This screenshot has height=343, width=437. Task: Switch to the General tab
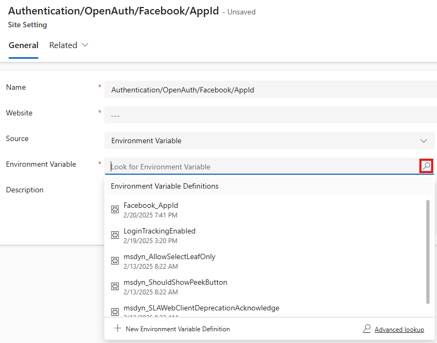[x=24, y=45]
